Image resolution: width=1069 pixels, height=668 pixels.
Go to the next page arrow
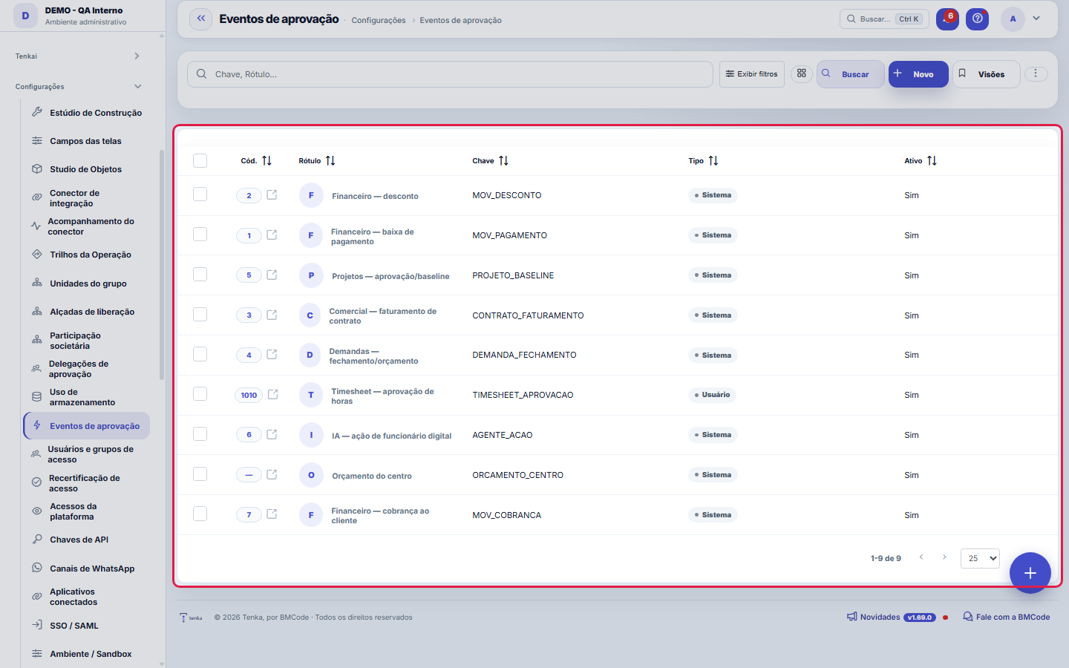(x=944, y=557)
